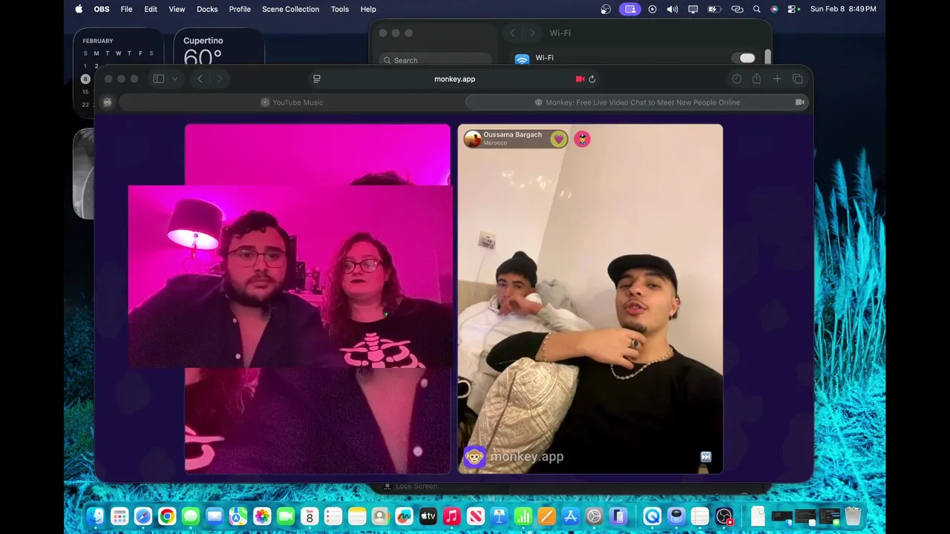Click the OBS status icon in menu bar

coord(606,9)
